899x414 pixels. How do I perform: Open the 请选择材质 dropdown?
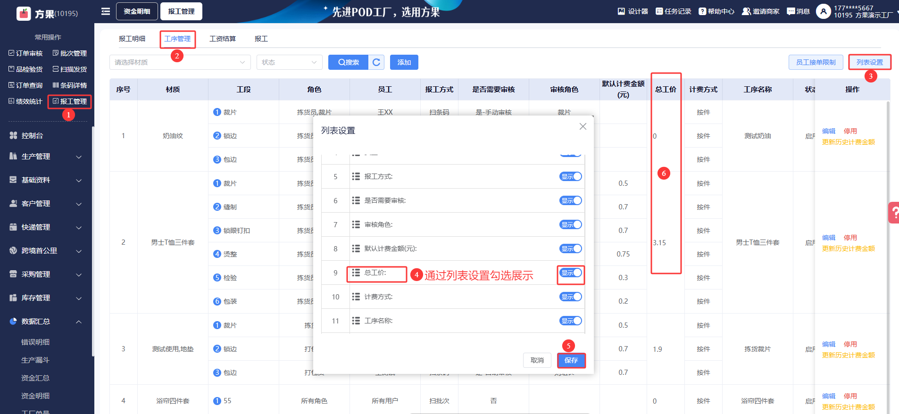coord(180,62)
